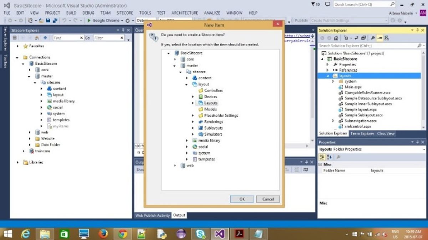
Task: Click the Open File icon in main toolbar
Action: [x=41, y=21]
